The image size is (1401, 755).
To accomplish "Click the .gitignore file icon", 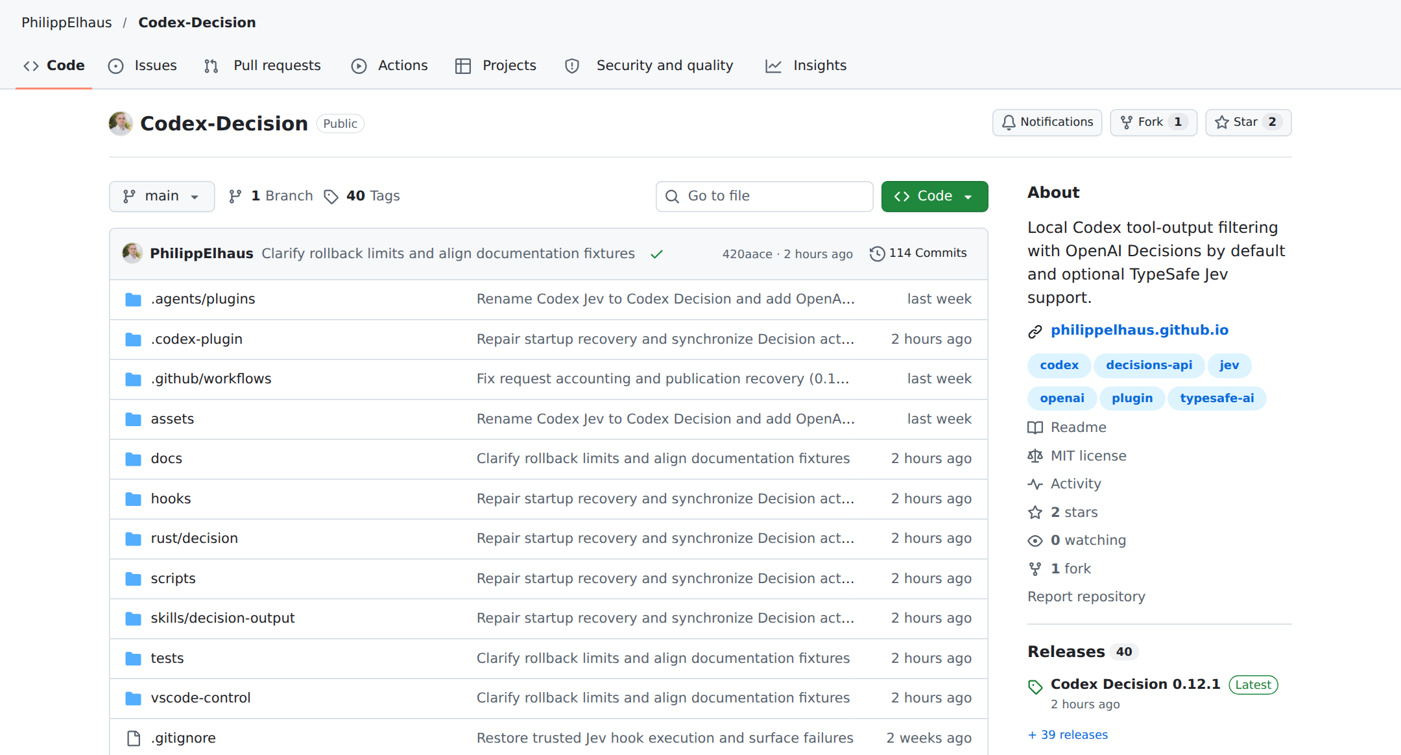I will coord(133,739).
